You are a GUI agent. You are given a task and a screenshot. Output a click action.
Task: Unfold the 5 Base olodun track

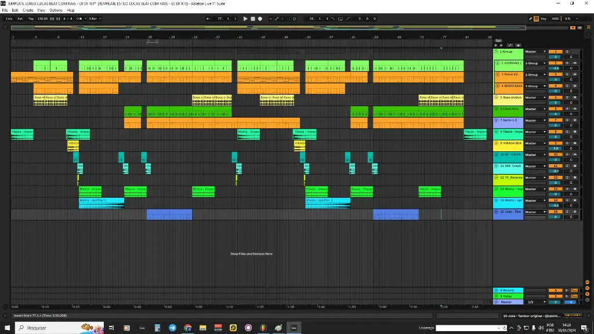click(496, 97)
